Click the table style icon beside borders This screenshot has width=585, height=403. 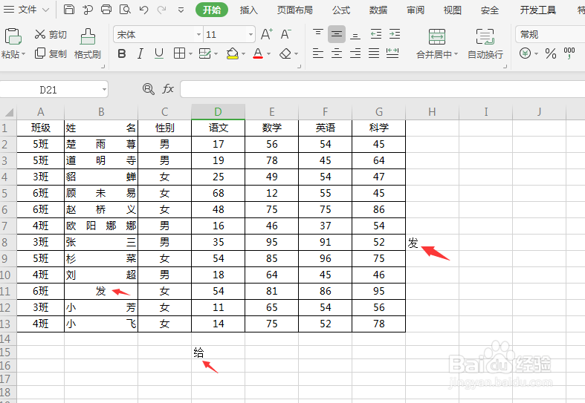pos(205,53)
